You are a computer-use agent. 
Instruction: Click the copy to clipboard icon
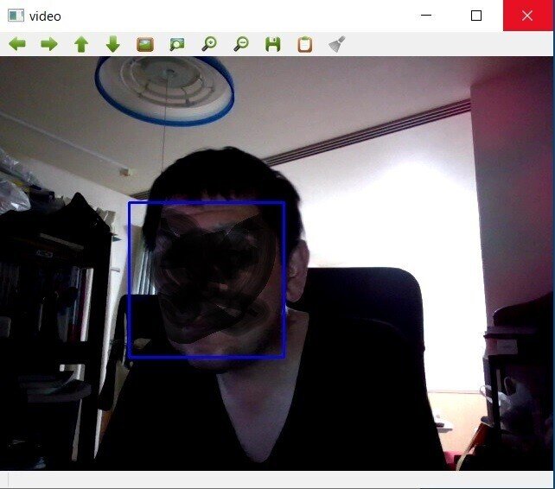click(305, 45)
